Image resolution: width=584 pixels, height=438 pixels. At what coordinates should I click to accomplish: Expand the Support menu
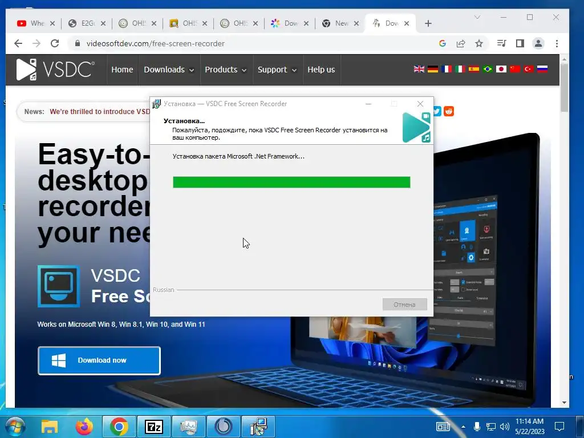(277, 70)
